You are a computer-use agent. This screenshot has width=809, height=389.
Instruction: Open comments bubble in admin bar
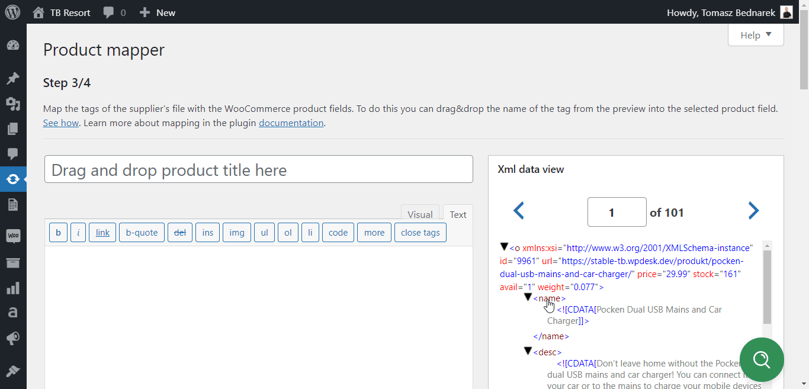[x=108, y=12]
